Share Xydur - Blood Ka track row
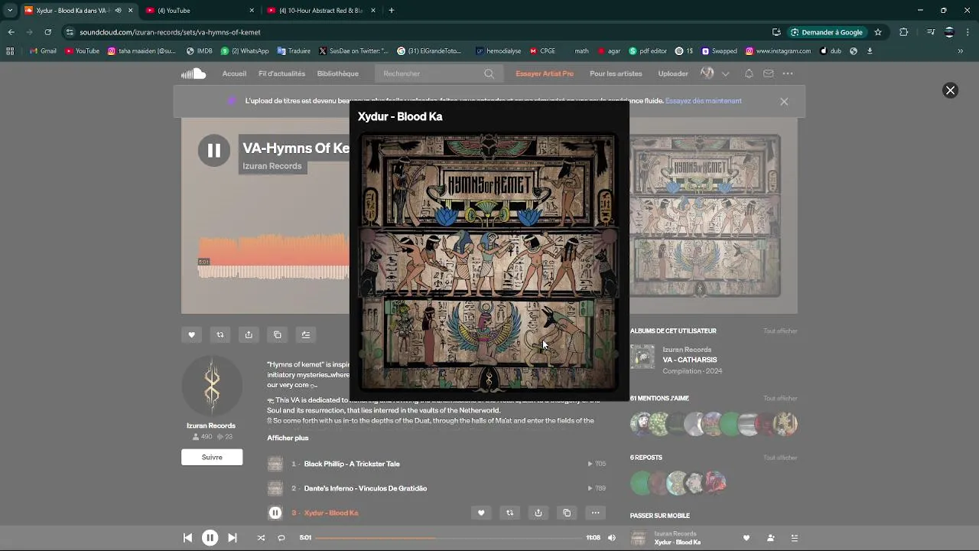 538,513
